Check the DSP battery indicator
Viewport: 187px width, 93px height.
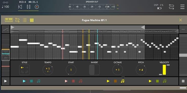pos(159,8)
